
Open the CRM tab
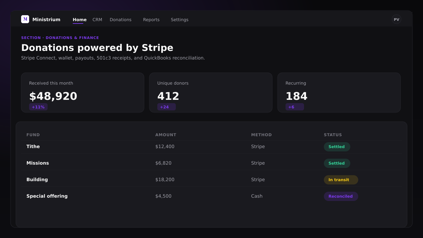pos(97,20)
